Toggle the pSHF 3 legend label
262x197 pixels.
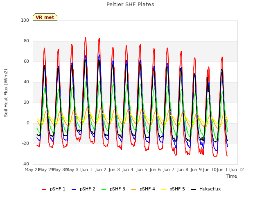coord(117,189)
